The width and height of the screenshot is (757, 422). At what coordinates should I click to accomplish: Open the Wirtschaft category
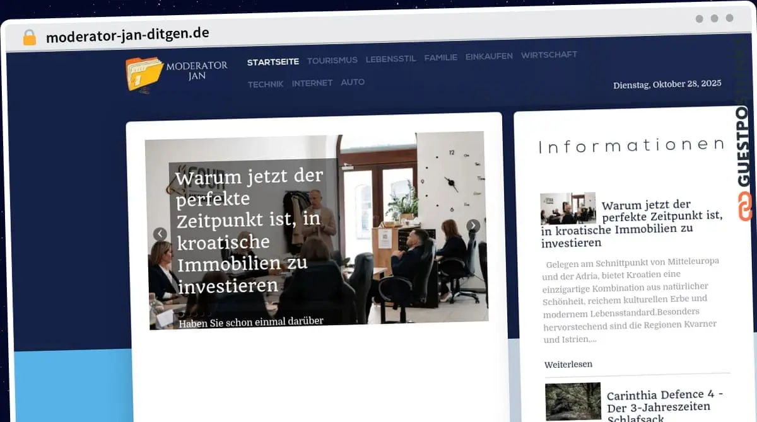point(549,55)
